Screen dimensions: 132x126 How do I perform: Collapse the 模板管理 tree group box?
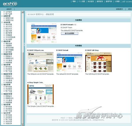(2, 41)
